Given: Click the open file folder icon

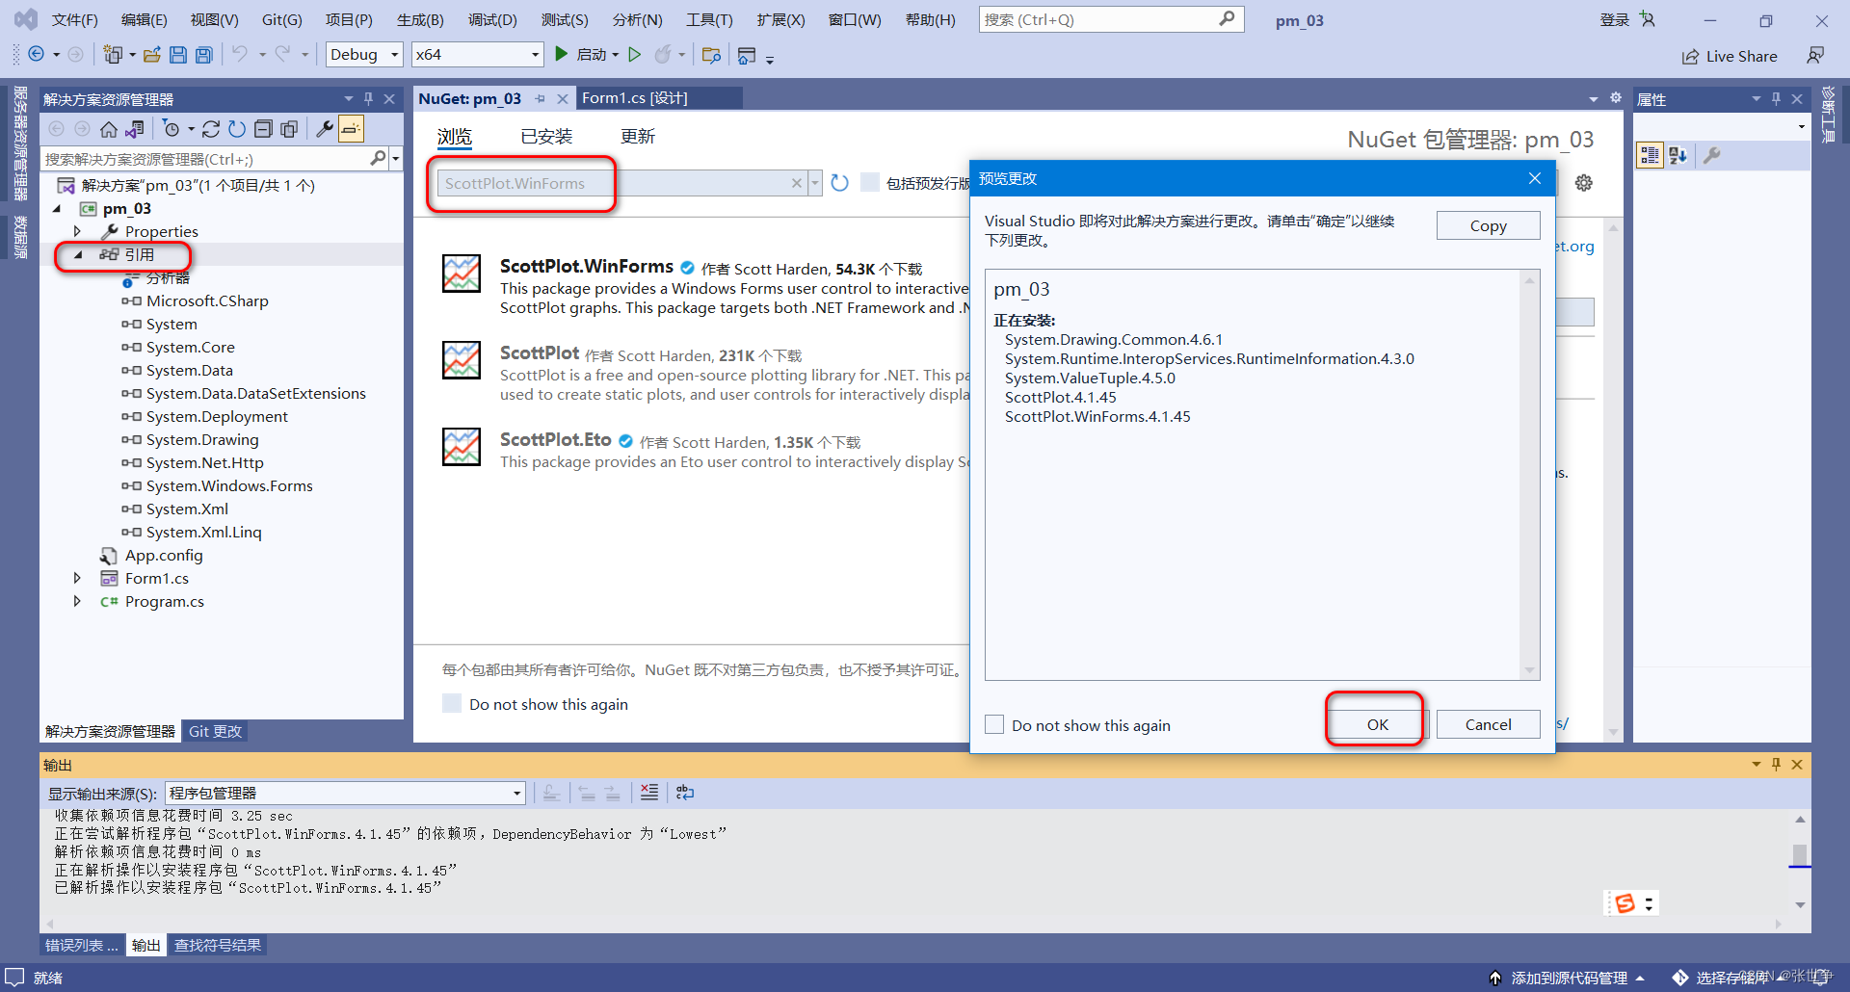Looking at the screenshot, I should point(151,55).
